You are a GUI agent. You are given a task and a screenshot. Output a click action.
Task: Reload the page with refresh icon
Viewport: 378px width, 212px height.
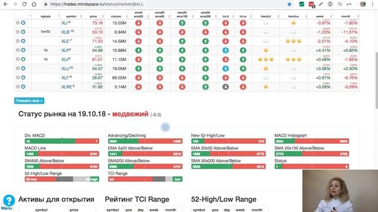coord(24,4)
